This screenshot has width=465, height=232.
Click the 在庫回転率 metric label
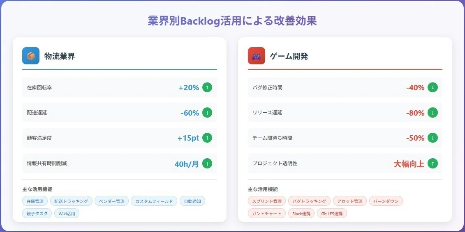[x=39, y=88]
